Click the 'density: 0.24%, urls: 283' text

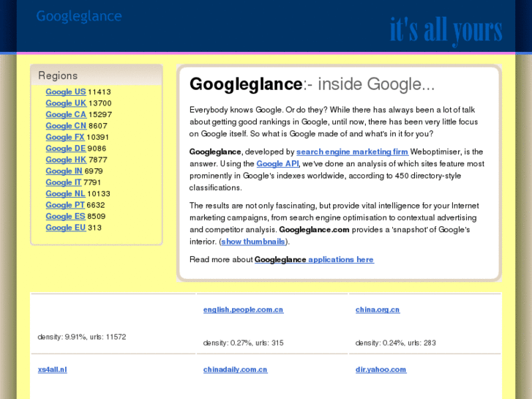(x=396, y=343)
